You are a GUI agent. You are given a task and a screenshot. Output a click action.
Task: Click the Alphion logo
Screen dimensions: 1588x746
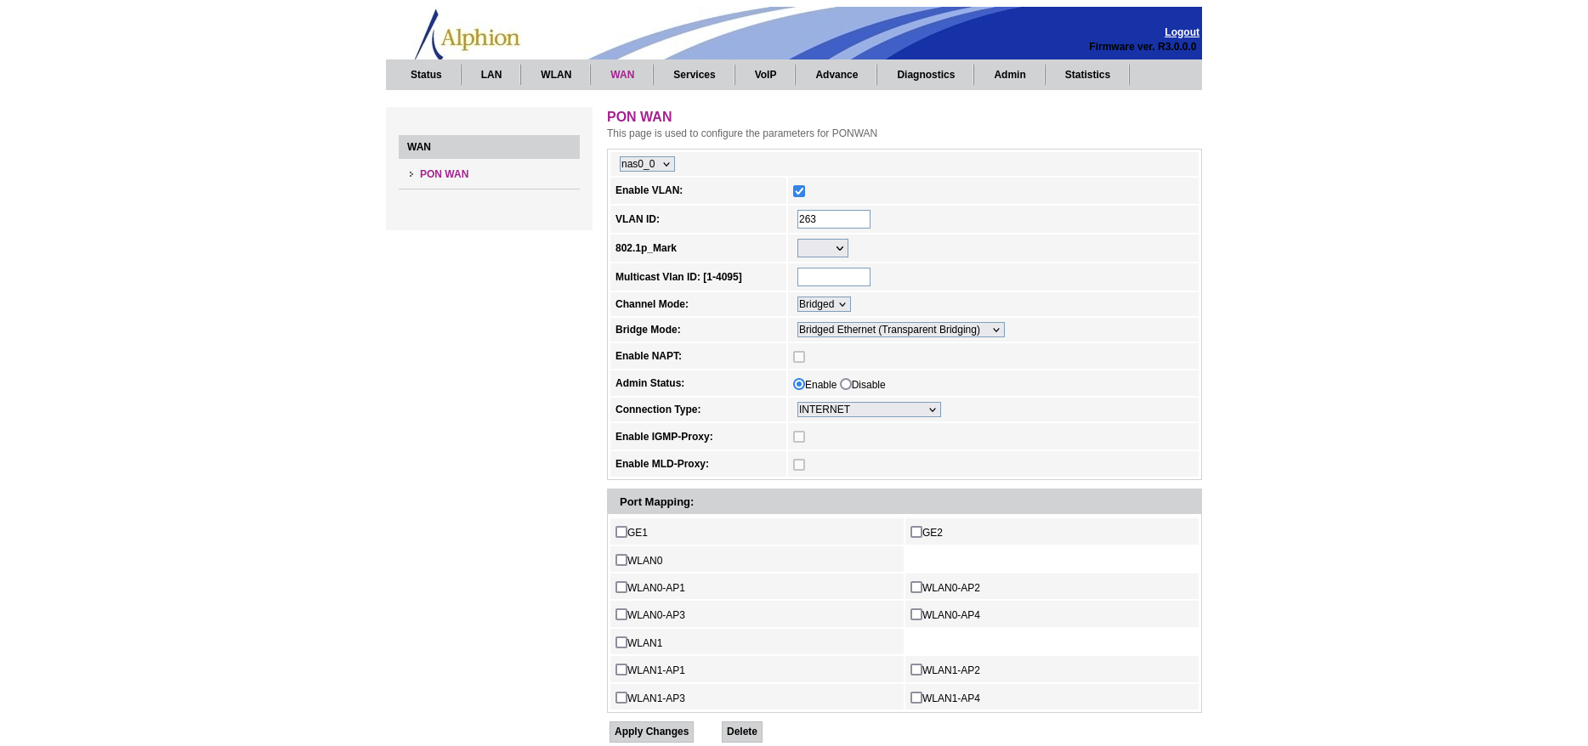(x=468, y=36)
